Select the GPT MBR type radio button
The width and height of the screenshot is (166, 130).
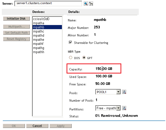coord(84,58)
